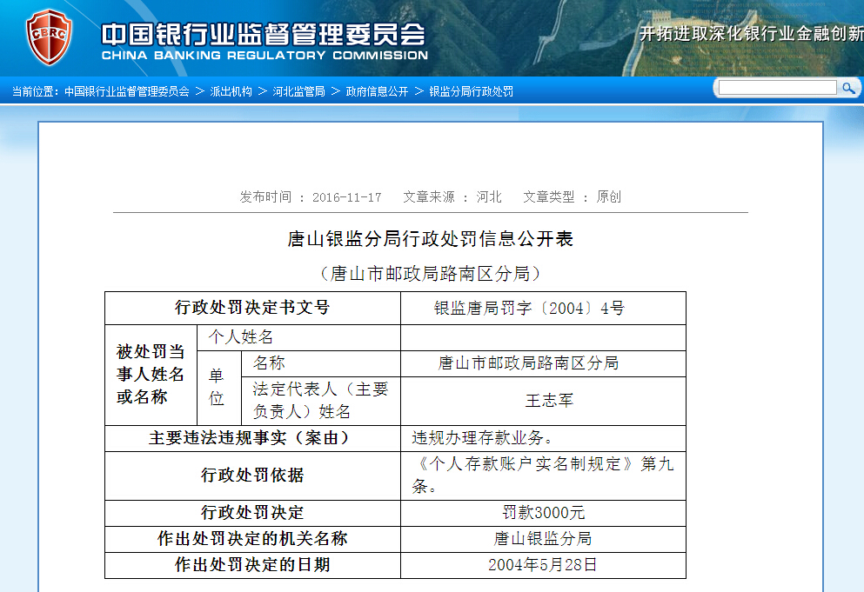This screenshot has height=592, width=864.
Task: Click the 名称 label cell
Action: click(x=321, y=363)
